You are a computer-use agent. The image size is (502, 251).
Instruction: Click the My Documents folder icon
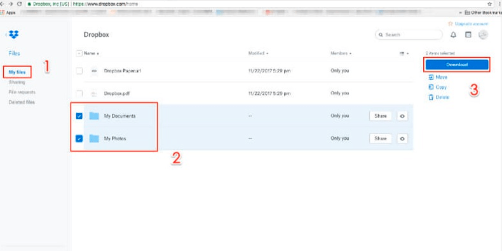[x=94, y=116]
